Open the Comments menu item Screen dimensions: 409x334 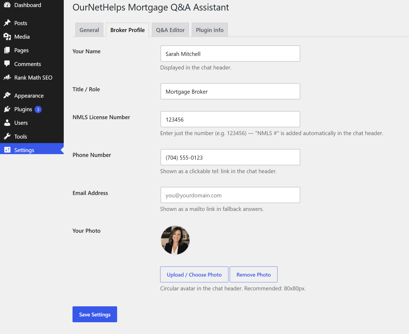pyautogui.click(x=28, y=64)
